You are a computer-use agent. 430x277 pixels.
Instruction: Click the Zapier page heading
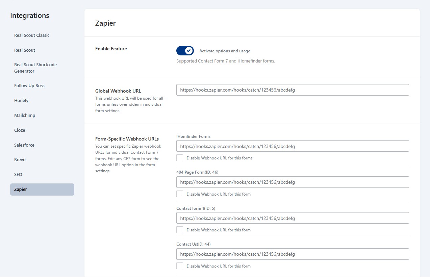click(x=105, y=23)
